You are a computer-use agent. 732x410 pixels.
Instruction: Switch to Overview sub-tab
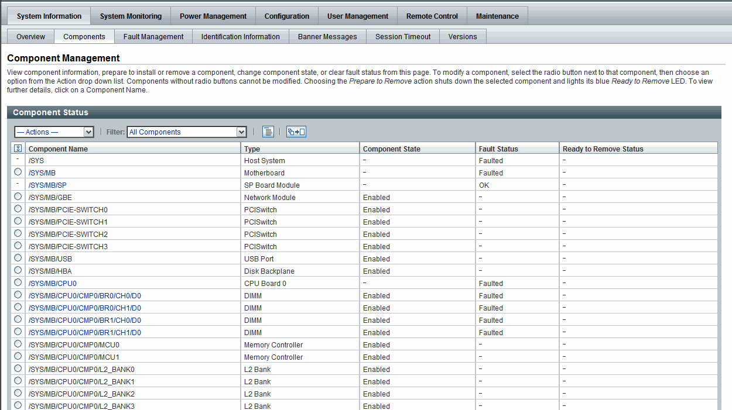(31, 36)
